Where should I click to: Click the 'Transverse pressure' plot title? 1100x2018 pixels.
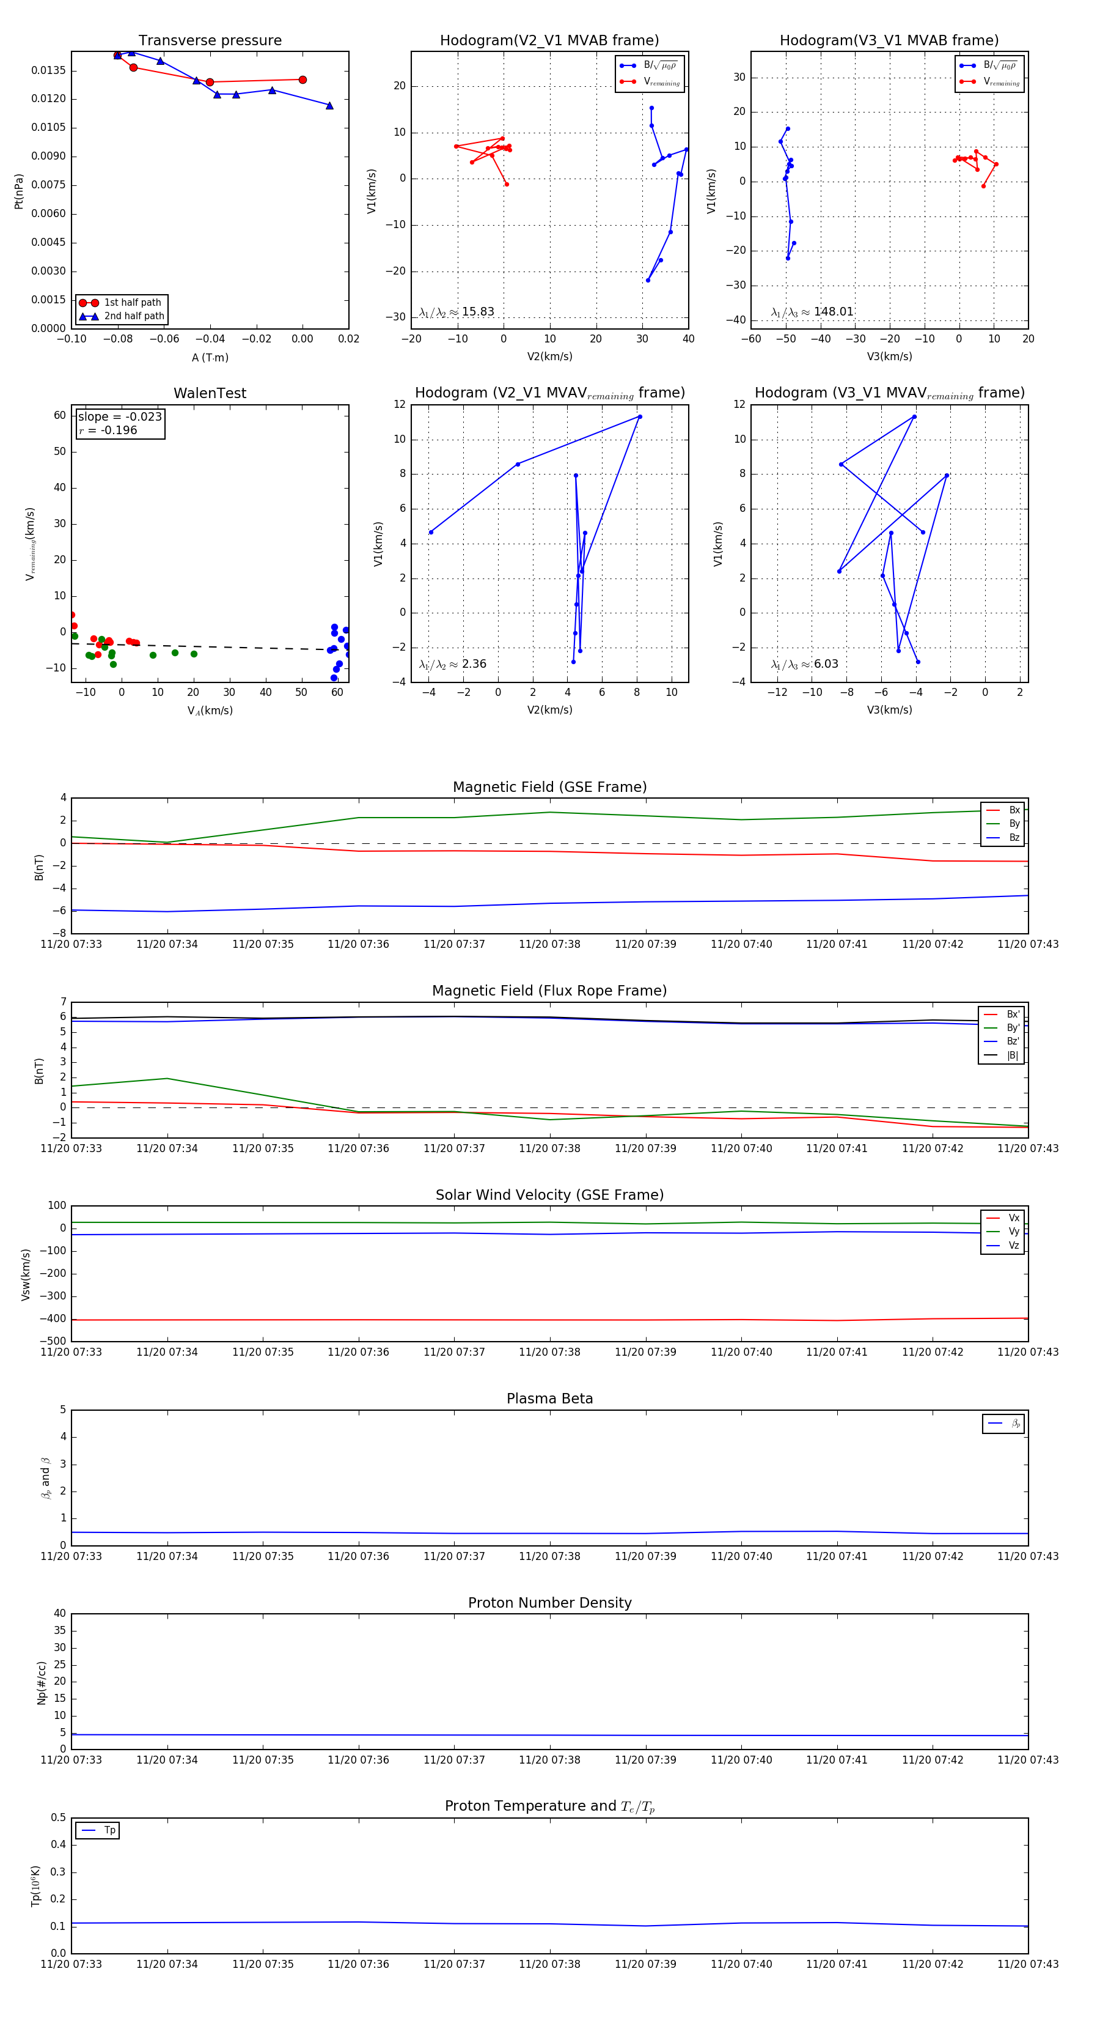tap(210, 41)
